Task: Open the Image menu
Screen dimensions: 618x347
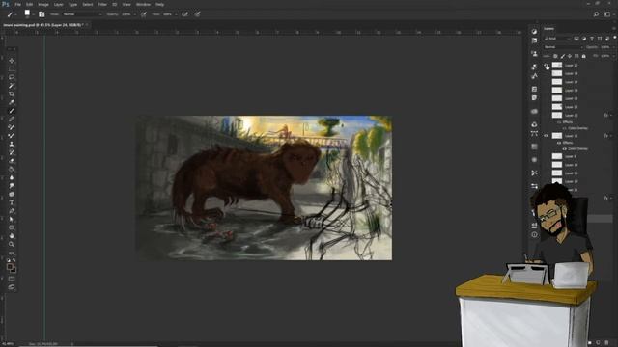Action: tap(43, 4)
